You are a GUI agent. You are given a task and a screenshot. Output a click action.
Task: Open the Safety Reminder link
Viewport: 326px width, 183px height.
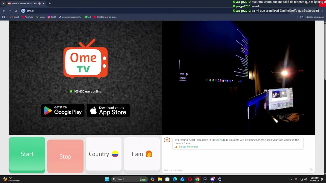[x=188, y=147]
